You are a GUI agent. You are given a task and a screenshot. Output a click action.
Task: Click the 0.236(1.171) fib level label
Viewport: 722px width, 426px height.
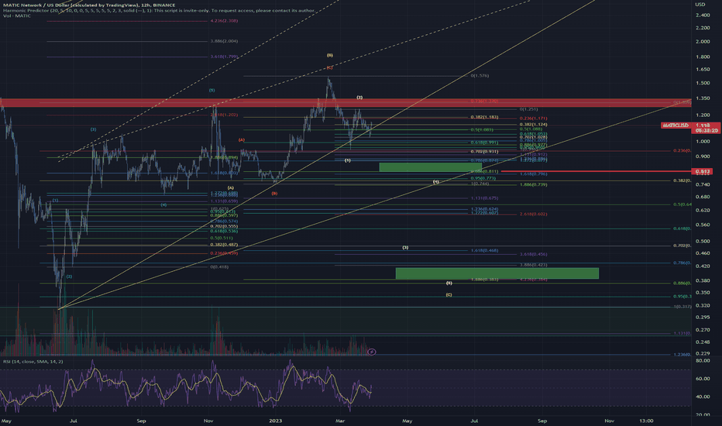pos(533,119)
